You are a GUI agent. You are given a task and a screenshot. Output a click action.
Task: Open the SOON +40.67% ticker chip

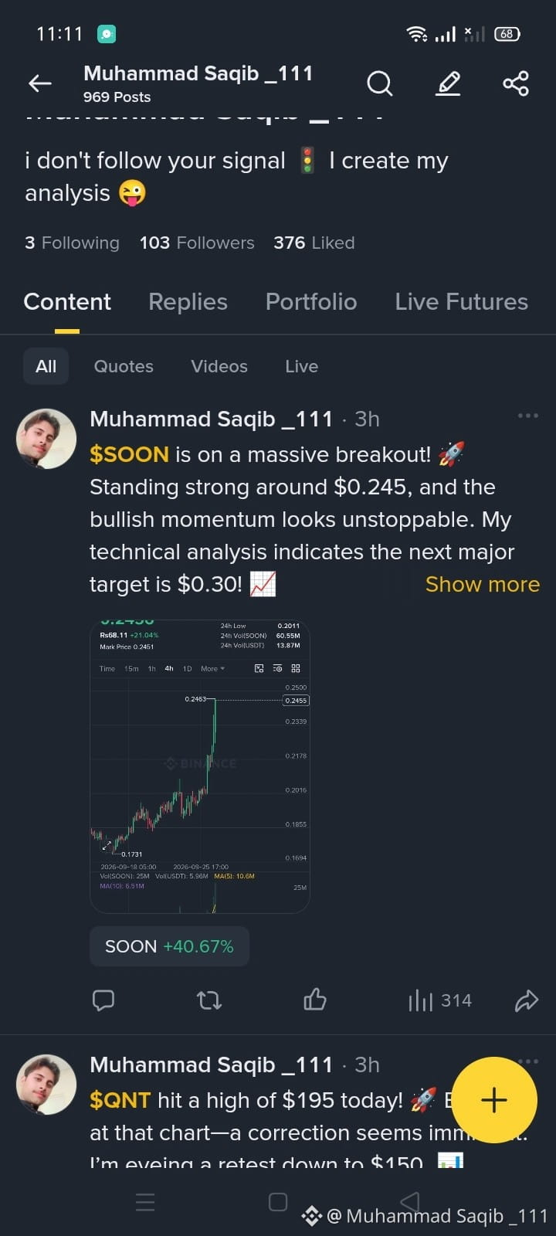pos(169,946)
